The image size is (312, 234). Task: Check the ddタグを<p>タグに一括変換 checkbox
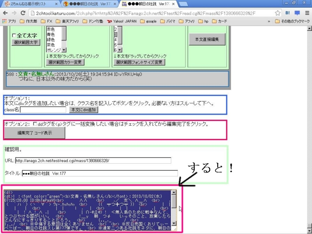pos(35,124)
